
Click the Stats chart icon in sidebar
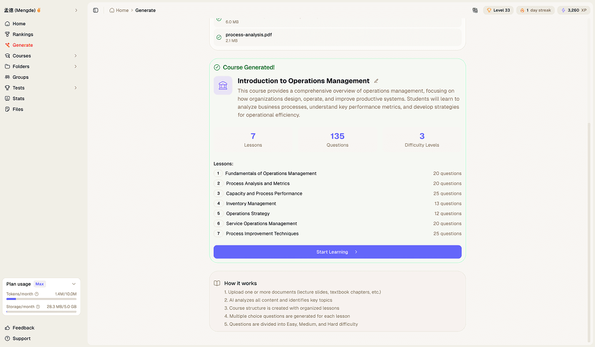pos(7,98)
